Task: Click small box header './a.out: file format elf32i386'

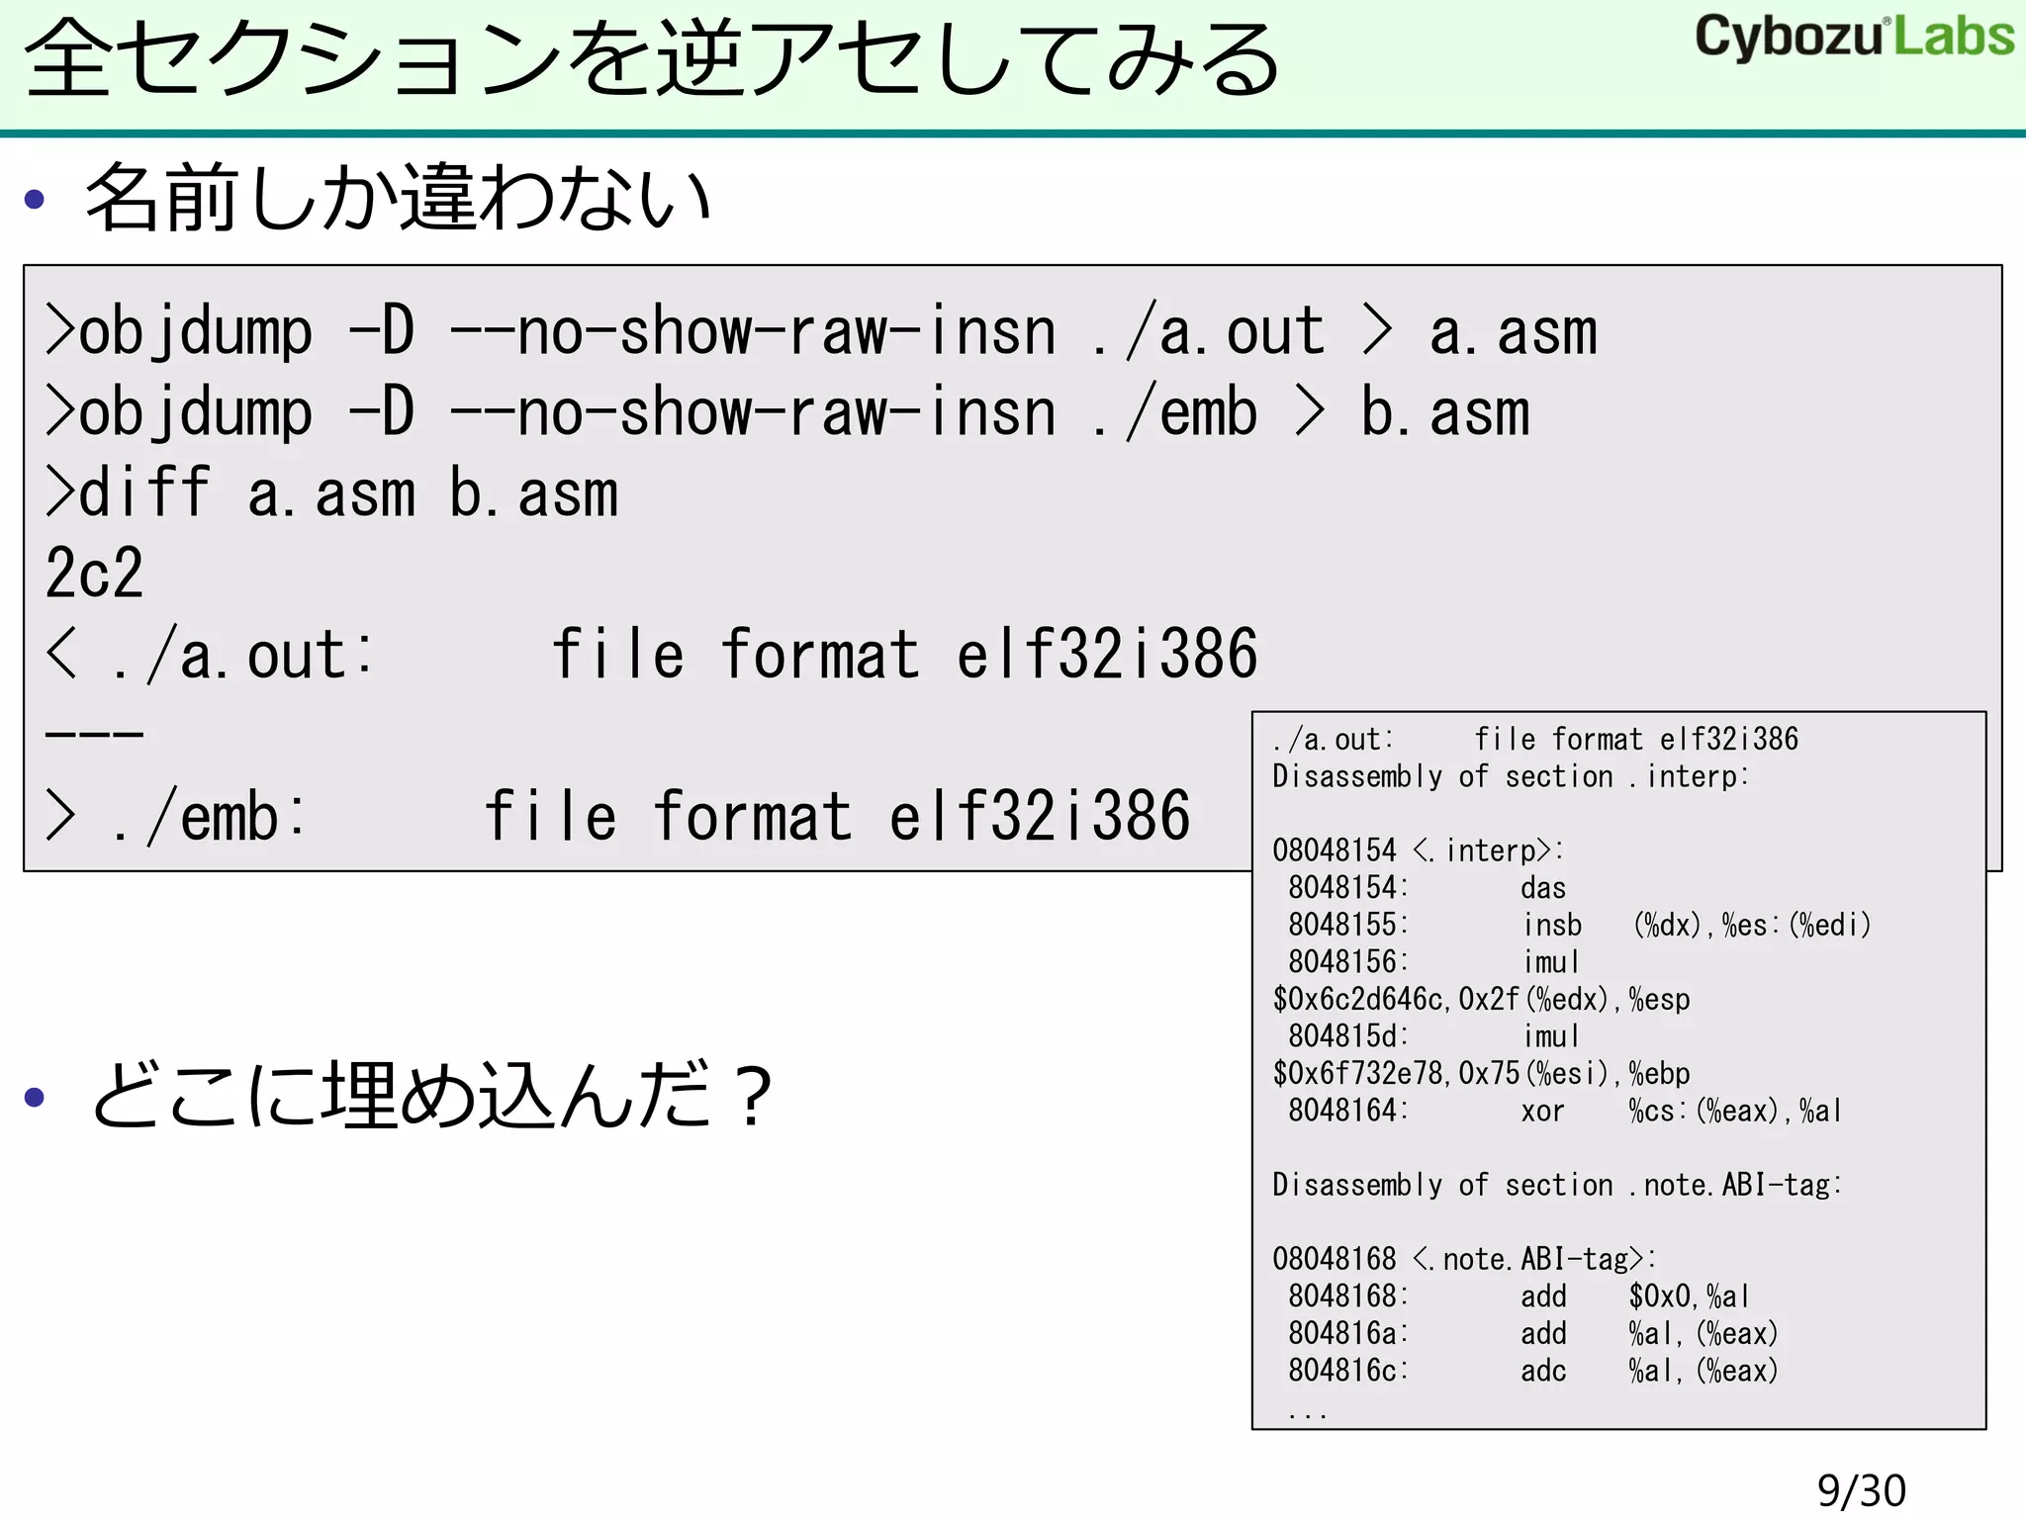Action: point(1535,740)
